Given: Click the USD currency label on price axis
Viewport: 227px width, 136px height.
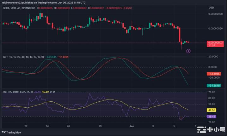Looking at the screenshot, I should tap(212, 8).
